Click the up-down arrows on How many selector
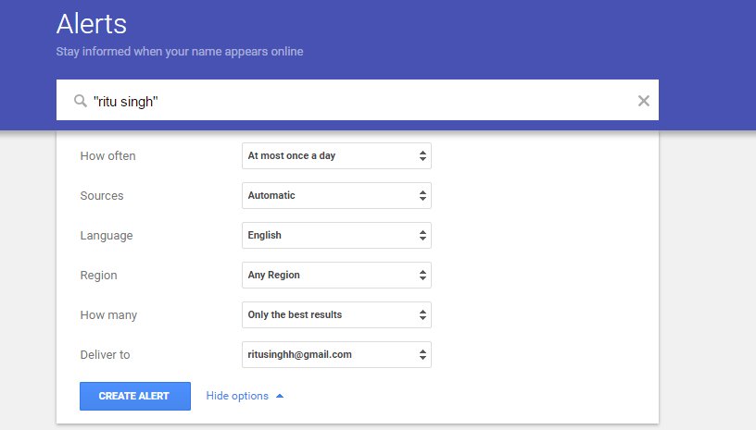This screenshot has height=430, width=756. pyautogui.click(x=422, y=314)
